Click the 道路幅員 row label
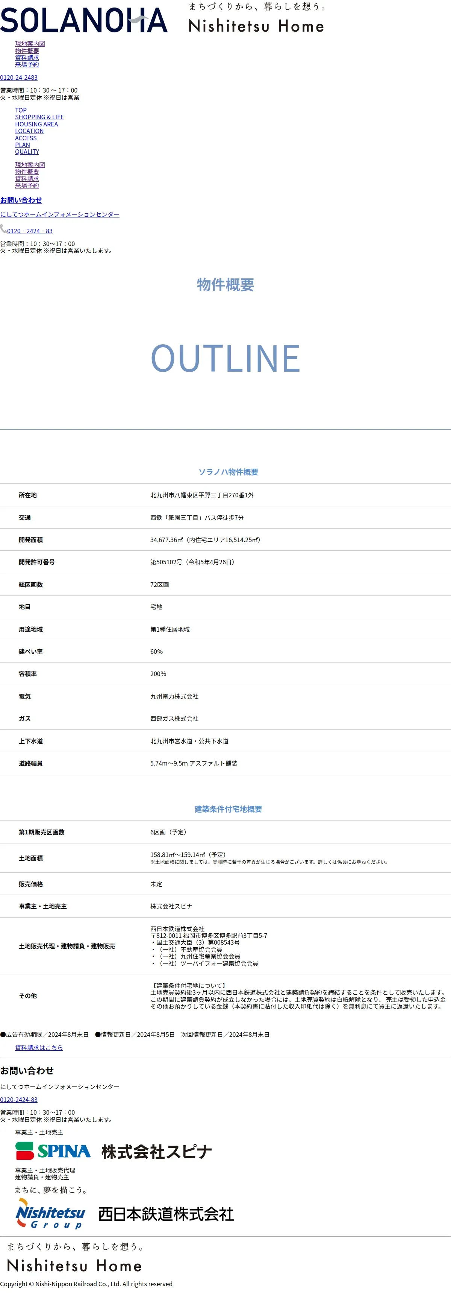Screen dimensions: 451x1293 30,763
